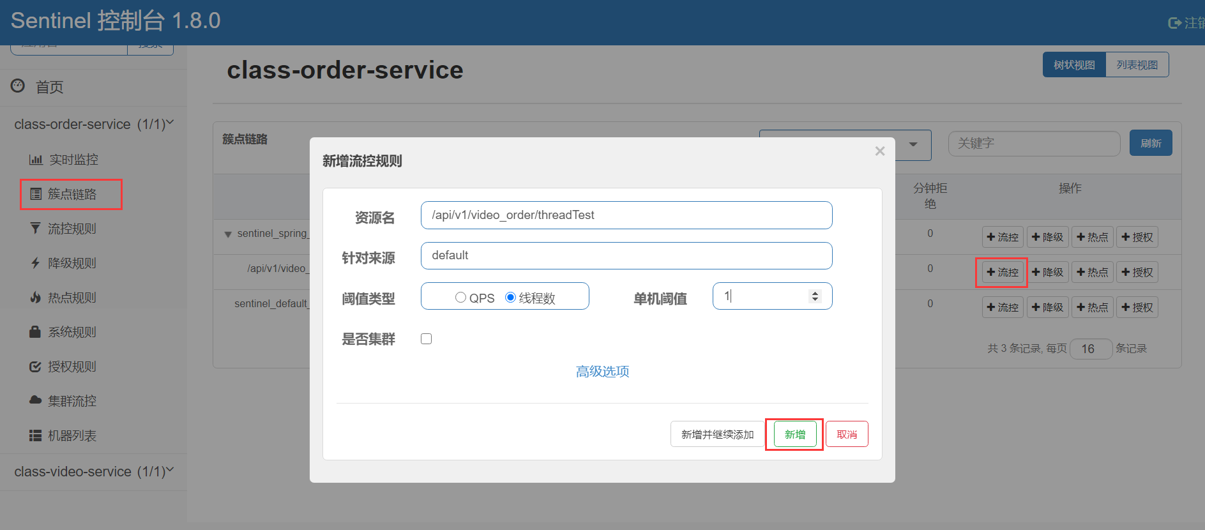The width and height of the screenshot is (1205, 530).
Task: Click 热点 button in the /api/v1/video row
Action: click(x=1092, y=272)
